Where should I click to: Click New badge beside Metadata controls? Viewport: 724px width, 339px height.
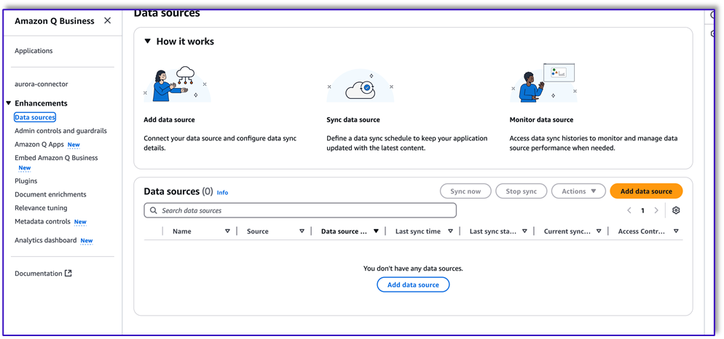[x=80, y=222]
